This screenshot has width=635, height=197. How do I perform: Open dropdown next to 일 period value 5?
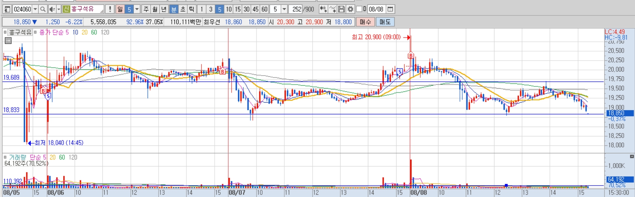tap(137, 9)
